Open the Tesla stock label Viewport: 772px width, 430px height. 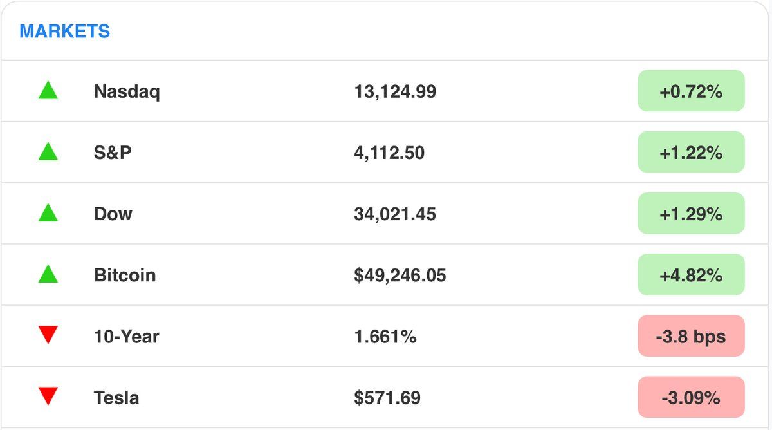(x=116, y=398)
